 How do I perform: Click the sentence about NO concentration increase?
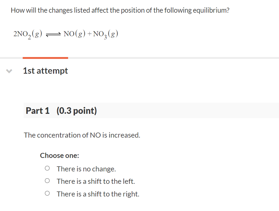pos(82,135)
